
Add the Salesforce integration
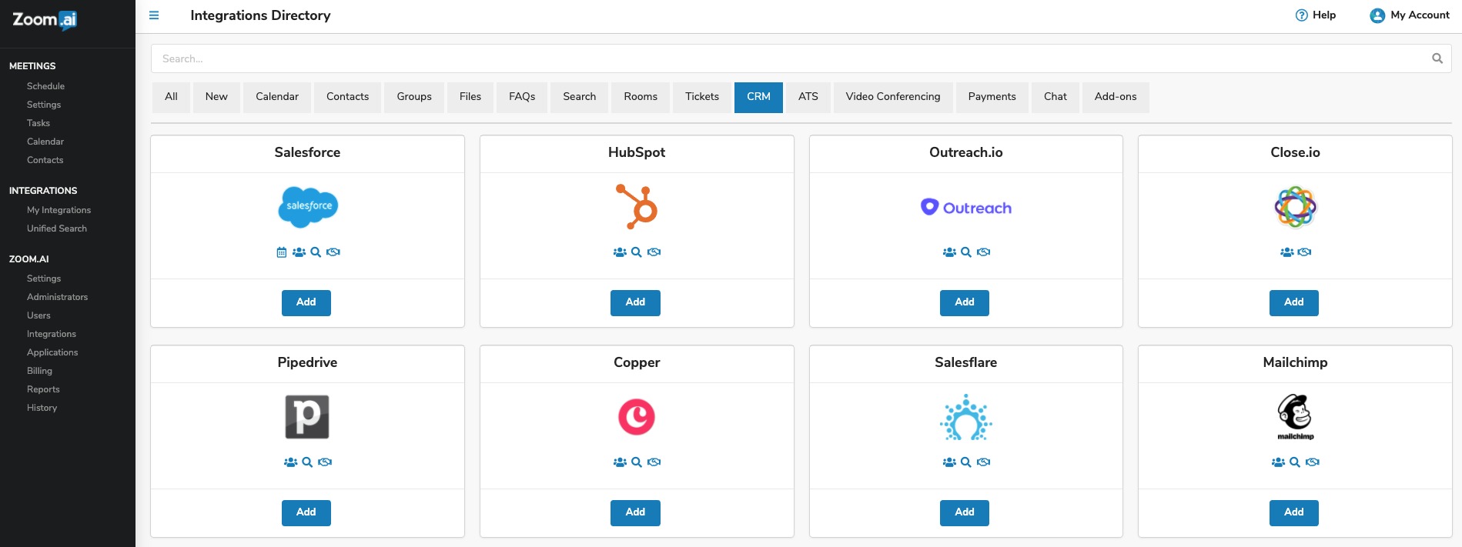pyautogui.click(x=306, y=302)
